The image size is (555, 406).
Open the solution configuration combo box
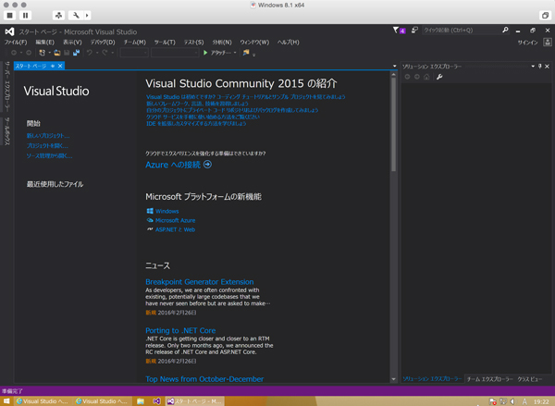pos(134,53)
